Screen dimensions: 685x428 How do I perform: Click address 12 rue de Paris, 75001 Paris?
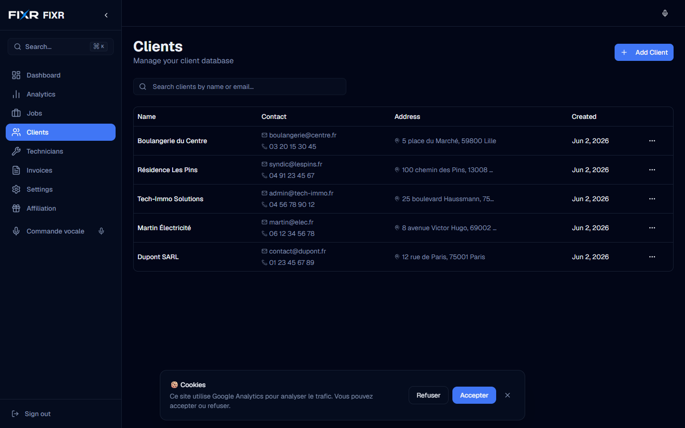click(443, 257)
